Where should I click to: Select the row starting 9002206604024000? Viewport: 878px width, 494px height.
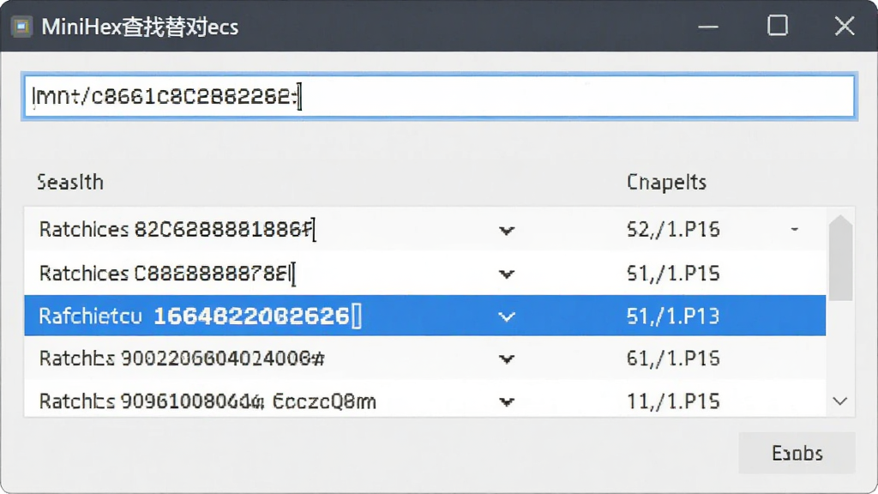pos(424,358)
